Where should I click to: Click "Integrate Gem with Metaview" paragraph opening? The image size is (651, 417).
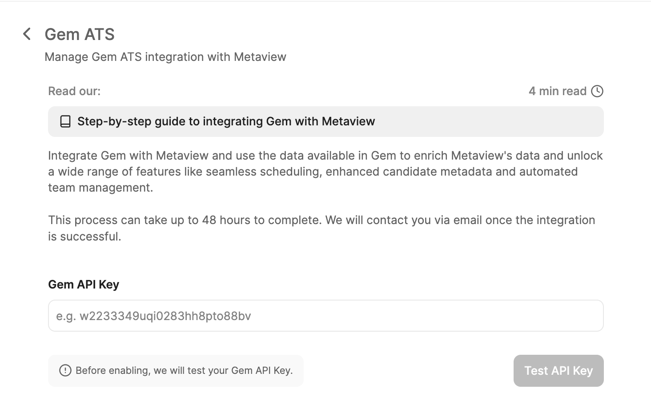128,156
